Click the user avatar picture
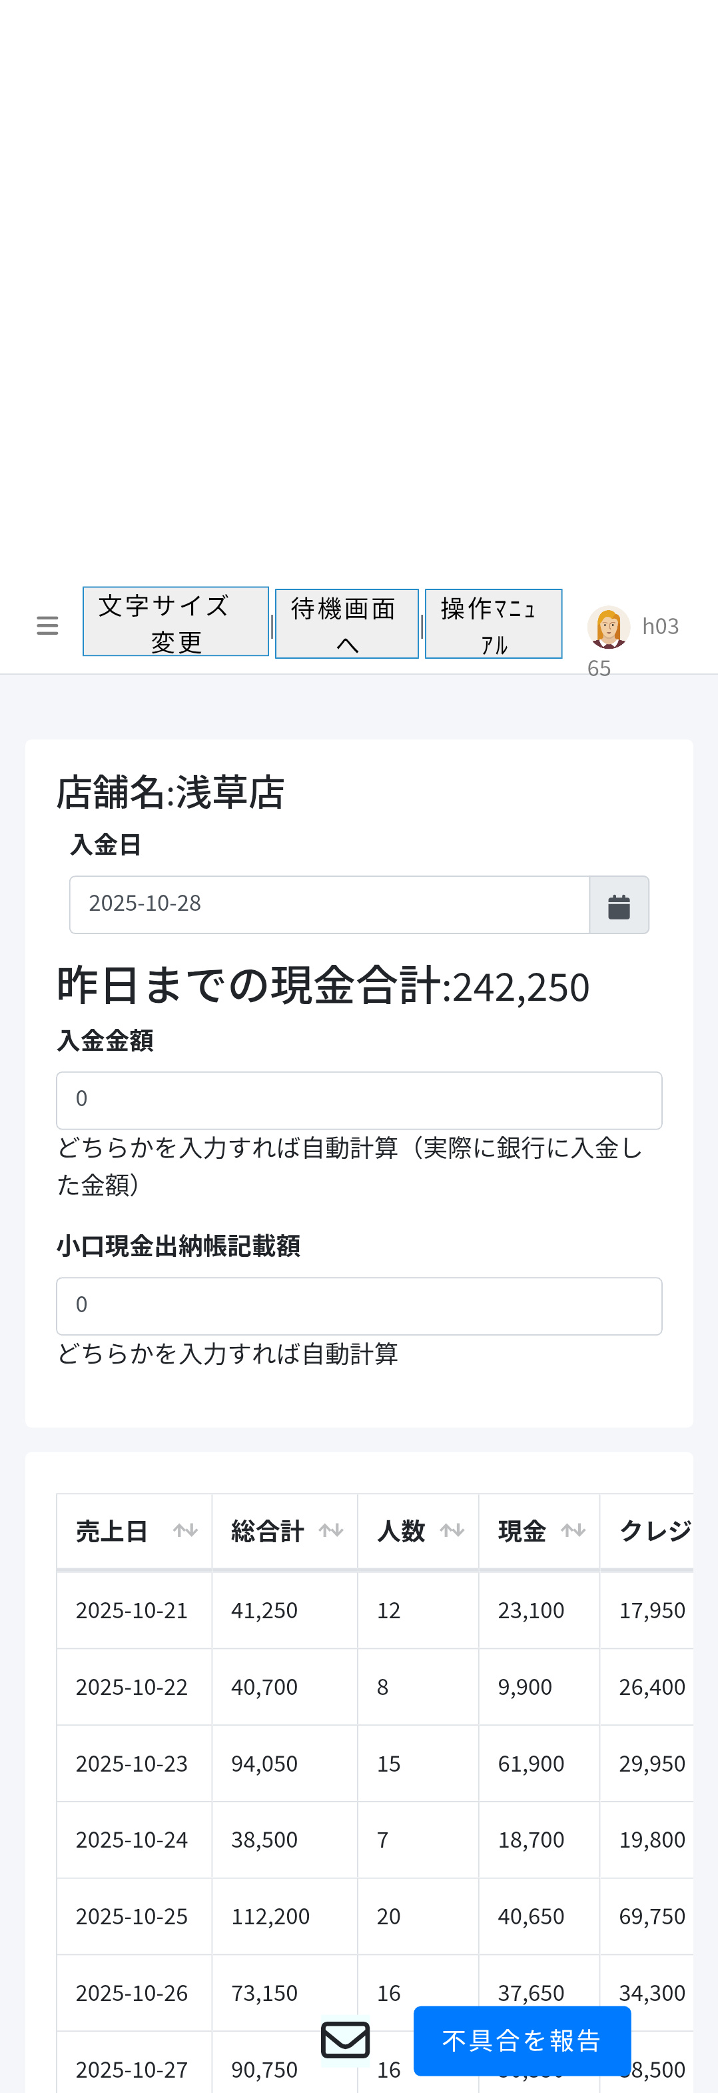The image size is (718, 2093). pos(609,627)
